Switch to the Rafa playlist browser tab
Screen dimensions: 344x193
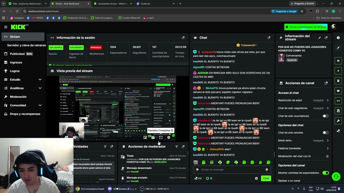click(x=28, y=4)
